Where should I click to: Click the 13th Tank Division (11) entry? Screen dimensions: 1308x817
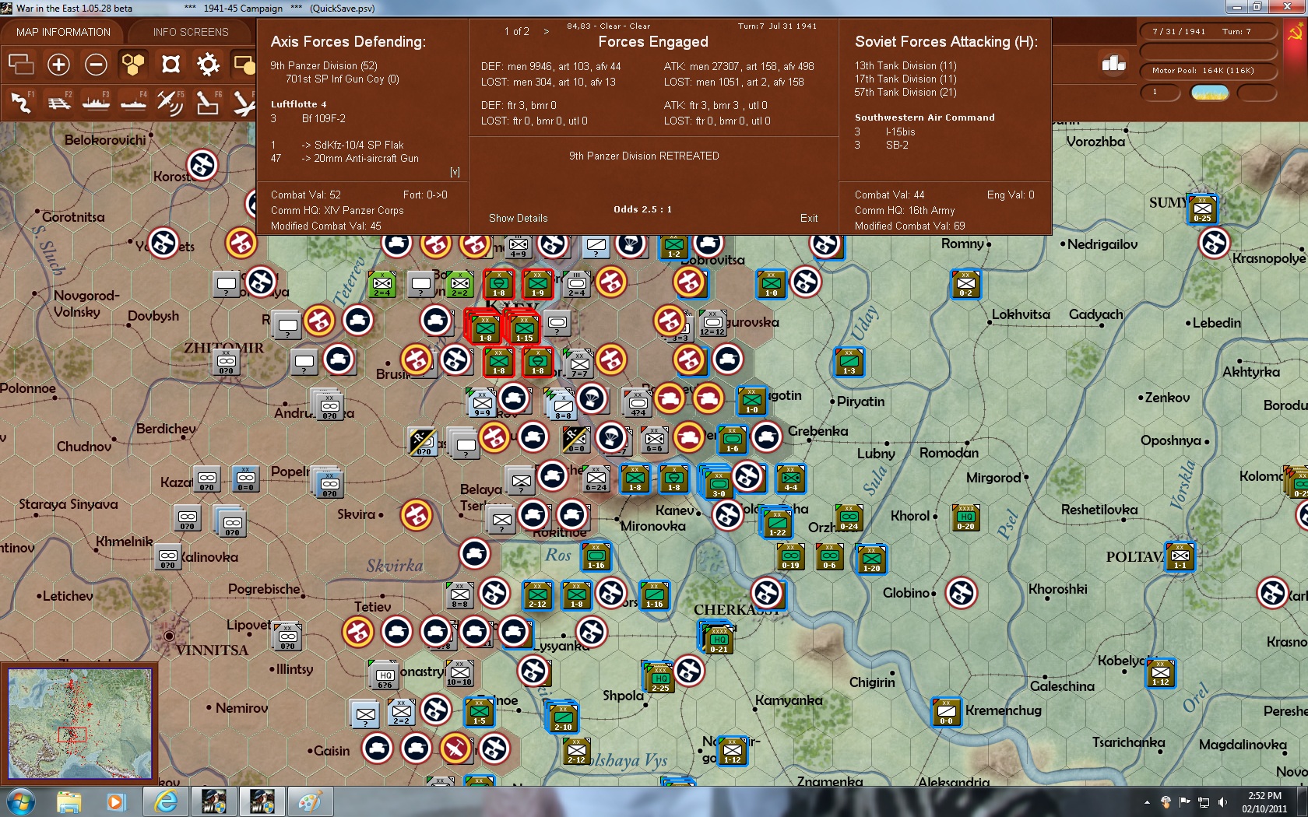click(905, 65)
